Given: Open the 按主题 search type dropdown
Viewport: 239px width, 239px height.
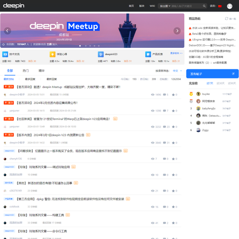Looking at the screenshot, I should coord(165,6).
